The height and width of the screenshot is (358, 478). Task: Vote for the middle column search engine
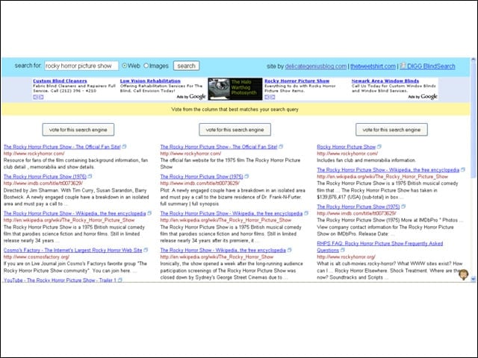[235, 130]
